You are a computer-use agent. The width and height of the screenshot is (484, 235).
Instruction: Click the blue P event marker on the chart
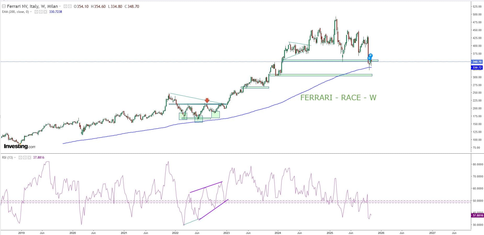[x=370, y=56]
